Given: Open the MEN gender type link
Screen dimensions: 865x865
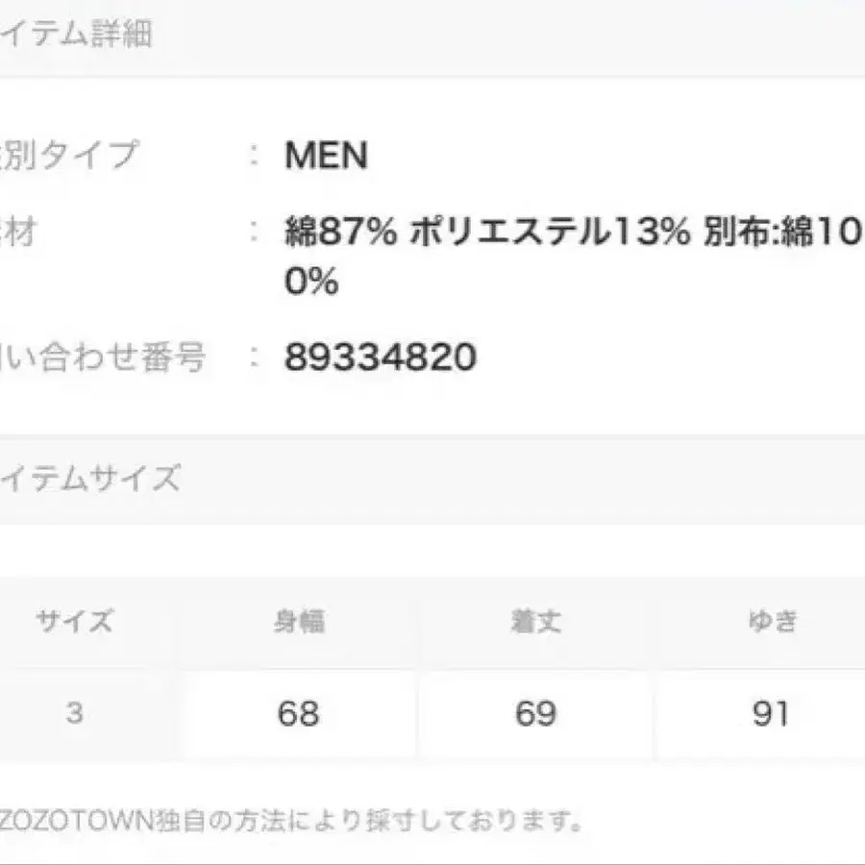Looking at the screenshot, I should tap(326, 156).
